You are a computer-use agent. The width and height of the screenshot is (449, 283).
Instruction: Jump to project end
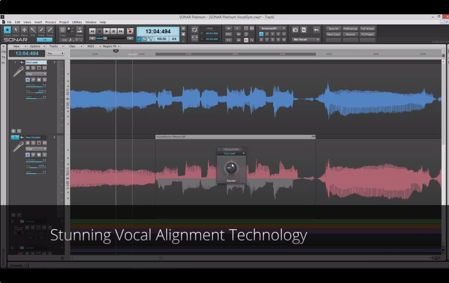pos(130,39)
